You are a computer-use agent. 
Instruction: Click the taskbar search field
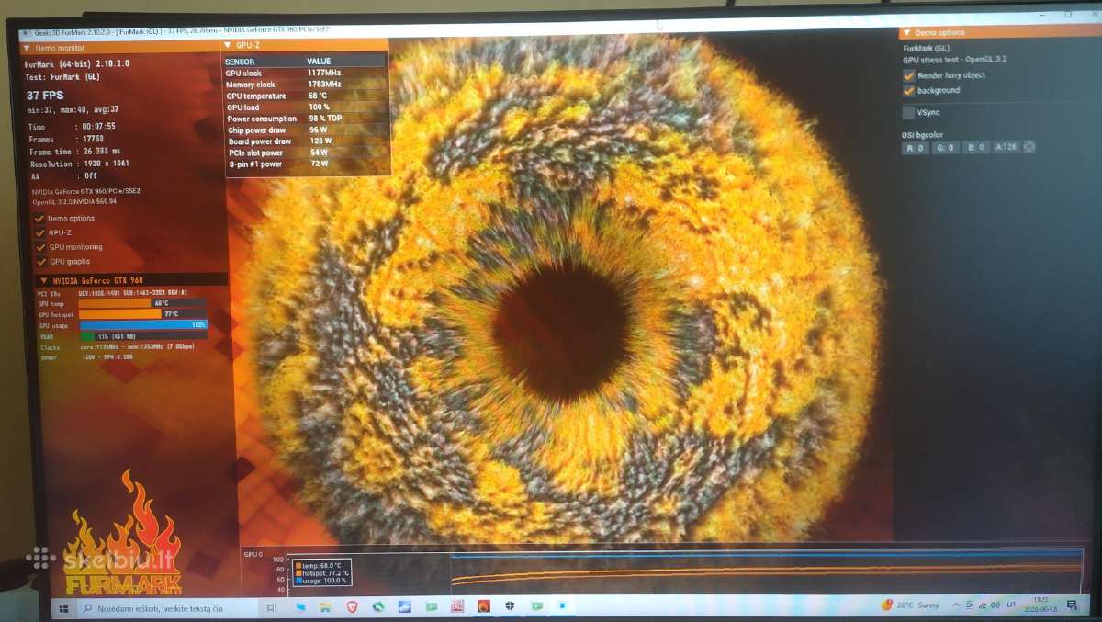[169, 608]
